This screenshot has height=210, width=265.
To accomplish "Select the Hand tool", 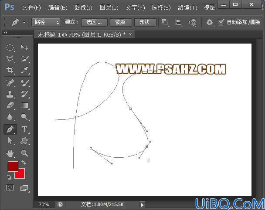I will pyautogui.click(x=10, y=153).
